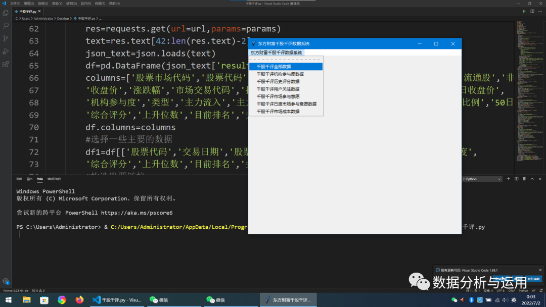Select 千股千评机构参与度数据 menu entry
Viewport: 546px width, 307px height.
[x=286, y=74]
